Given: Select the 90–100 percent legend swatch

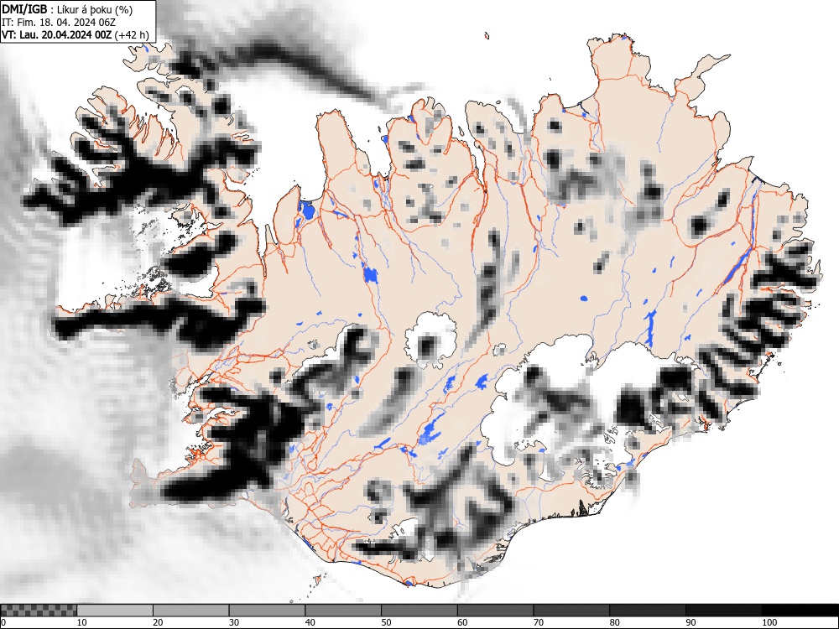Looking at the screenshot, I should [x=723, y=611].
